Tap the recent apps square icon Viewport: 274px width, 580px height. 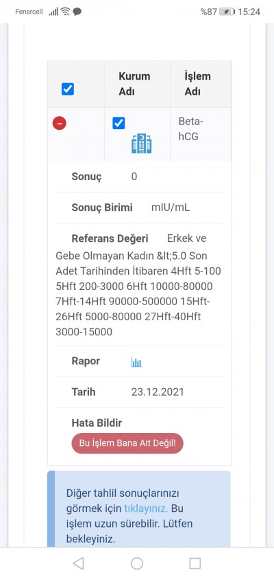(x=195, y=563)
